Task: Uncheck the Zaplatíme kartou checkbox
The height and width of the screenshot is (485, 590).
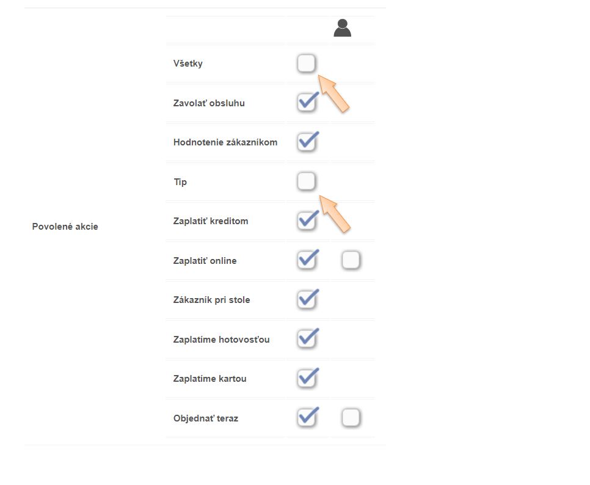Action: coord(307,379)
